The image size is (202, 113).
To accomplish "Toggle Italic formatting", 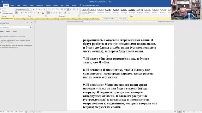I will 19,13.
